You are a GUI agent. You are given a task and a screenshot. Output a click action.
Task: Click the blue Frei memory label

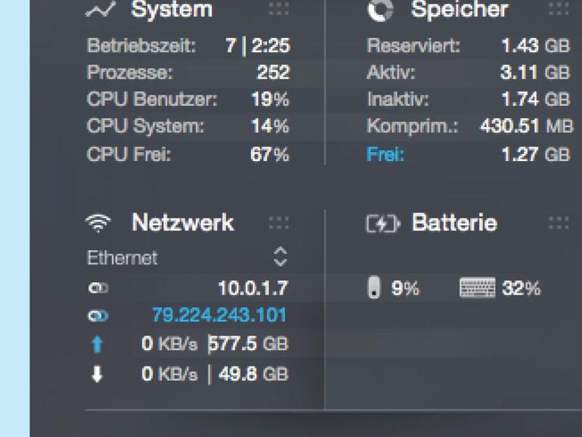pos(385,155)
